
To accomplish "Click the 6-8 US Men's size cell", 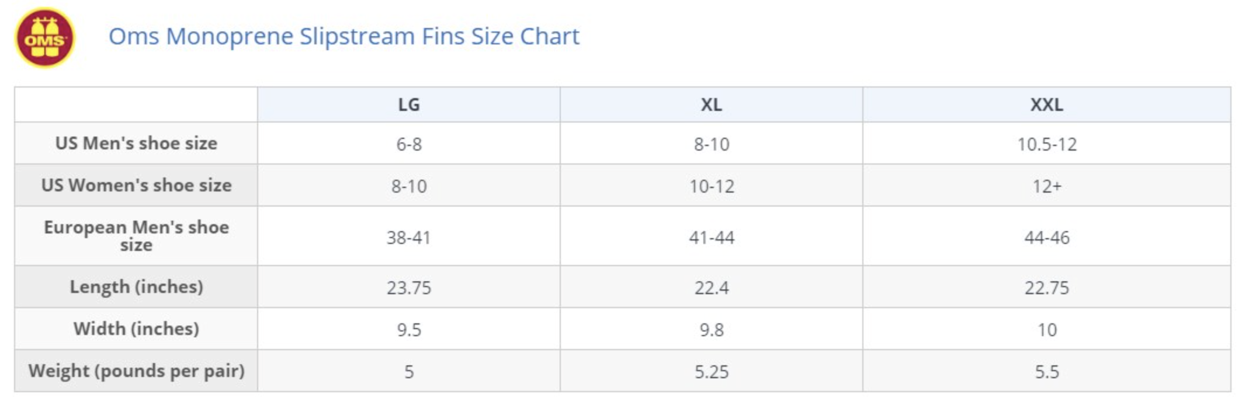I will pyautogui.click(x=408, y=144).
